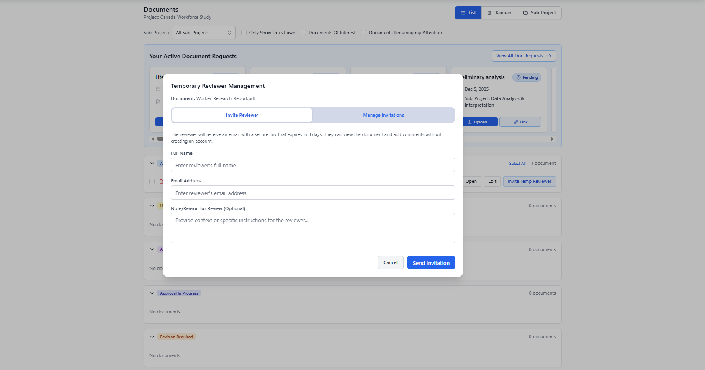
Task: Switch to Sub-Project view
Action: (539, 13)
